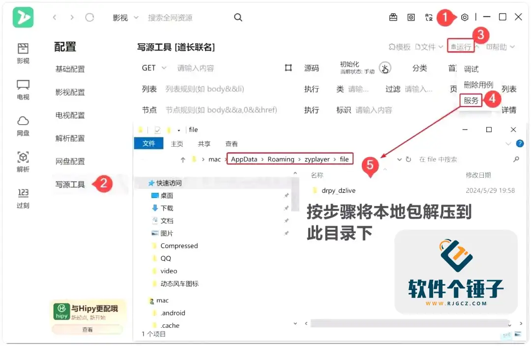Expand the 文件 toolbar dropdown
This screenshot has width=531, height=346.
[x=429, y=47]
